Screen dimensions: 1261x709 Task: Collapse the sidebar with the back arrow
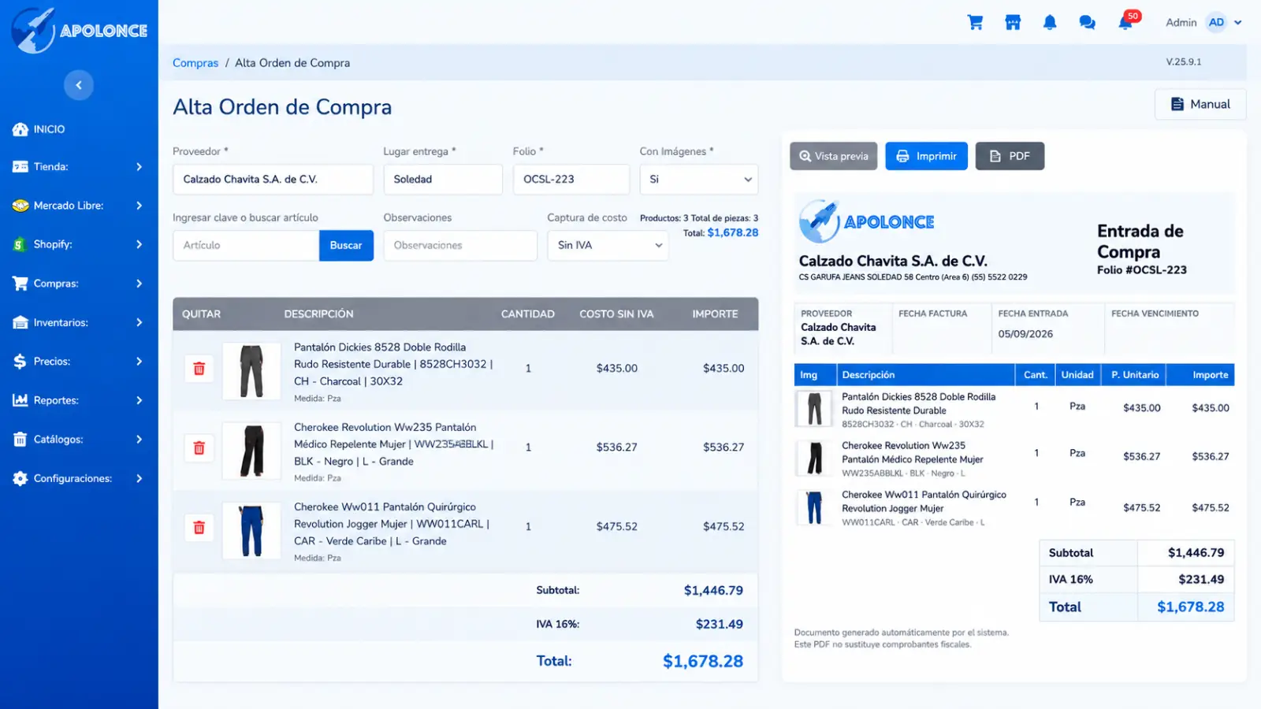click(79, 85)
